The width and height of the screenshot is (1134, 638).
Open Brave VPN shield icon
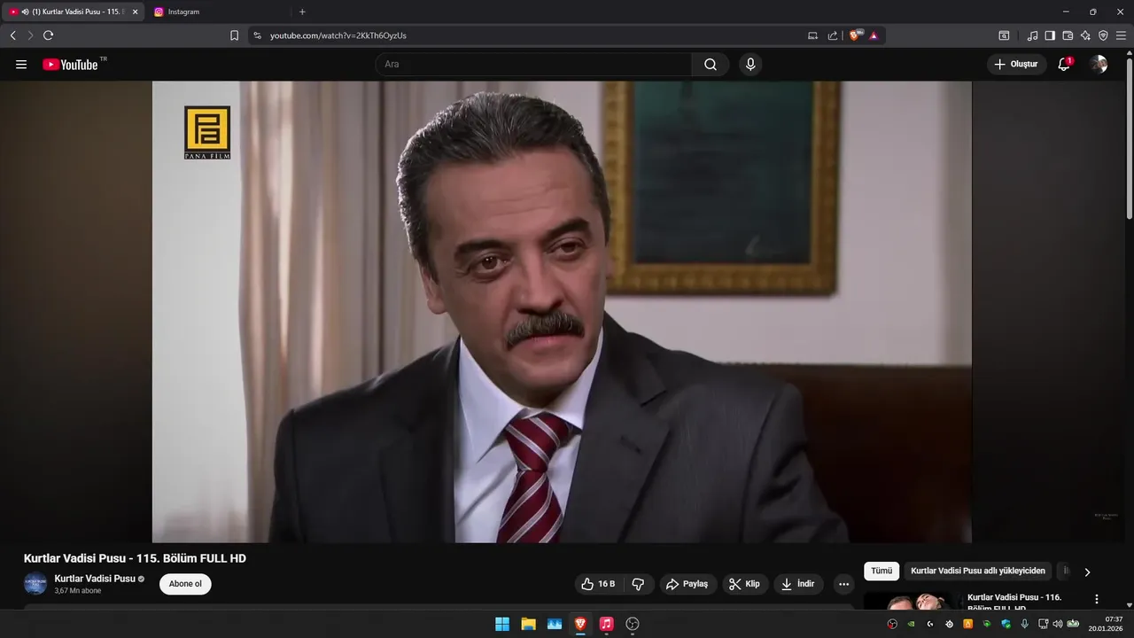(1103, 35)
